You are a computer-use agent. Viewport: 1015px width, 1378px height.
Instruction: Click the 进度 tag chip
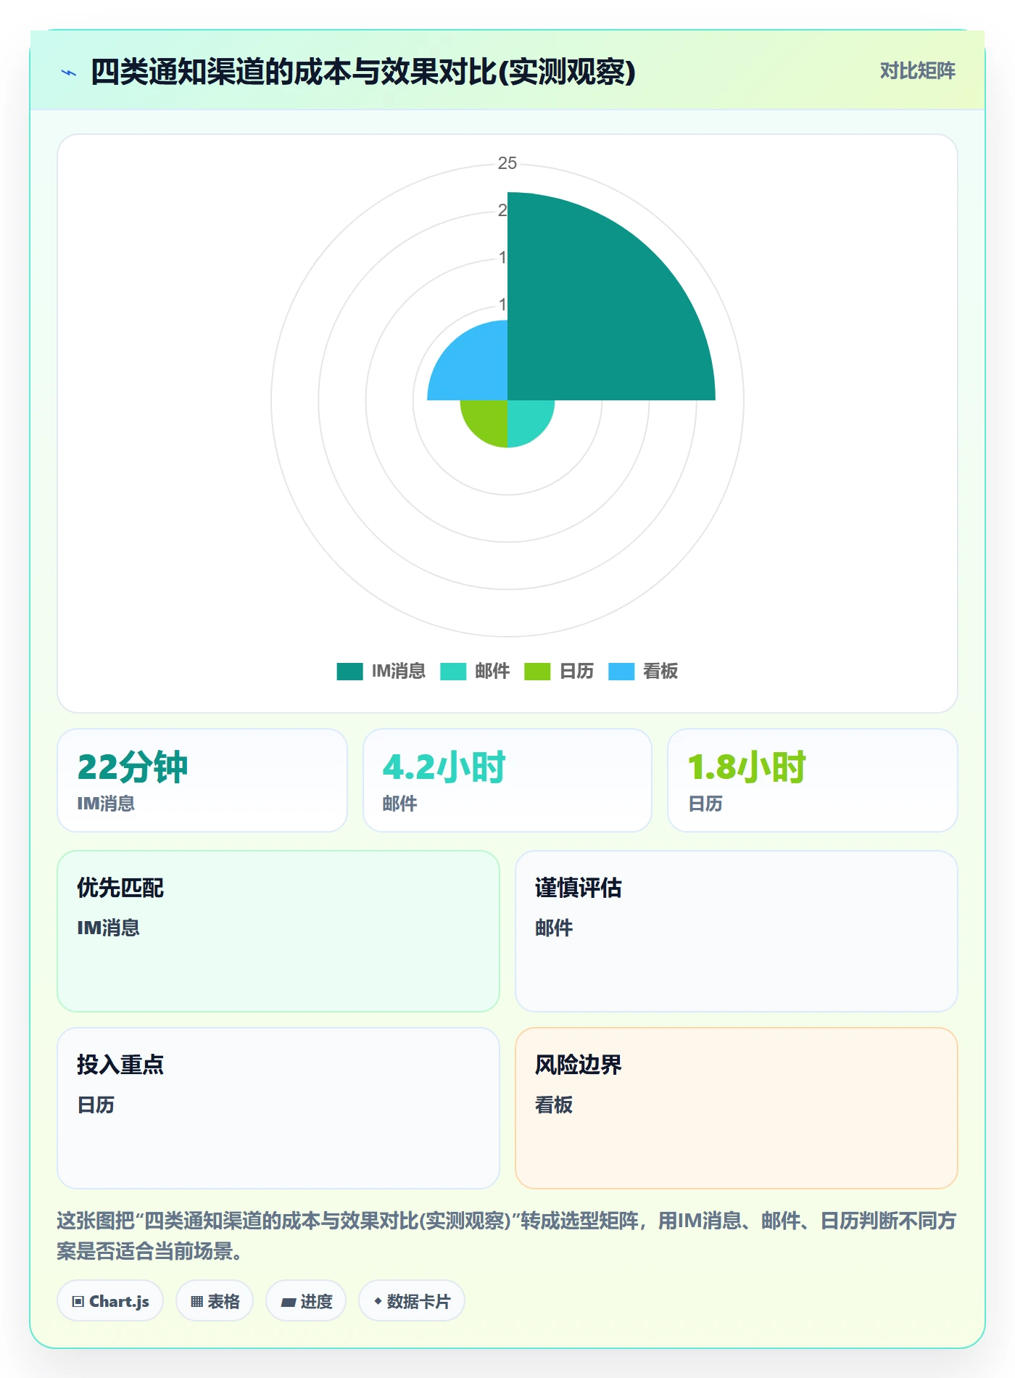tap(306, 1301)
